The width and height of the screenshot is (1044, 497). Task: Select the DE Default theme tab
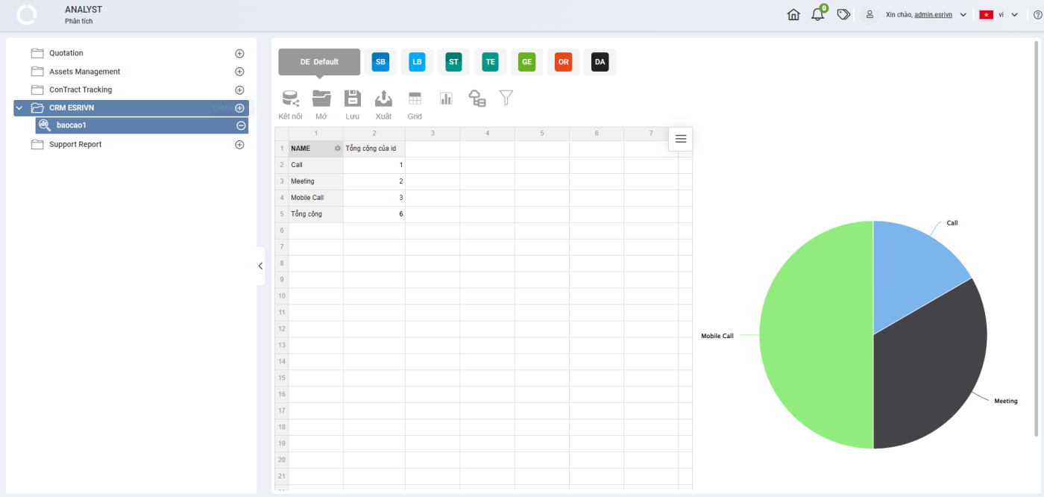coord(319,62)
